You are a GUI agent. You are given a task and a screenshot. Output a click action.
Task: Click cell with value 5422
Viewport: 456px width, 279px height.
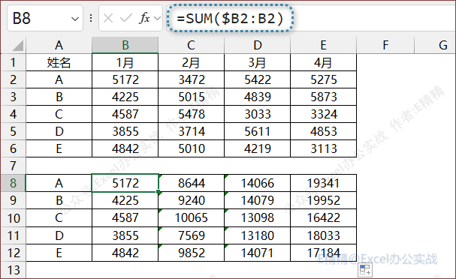pos(258,79)
